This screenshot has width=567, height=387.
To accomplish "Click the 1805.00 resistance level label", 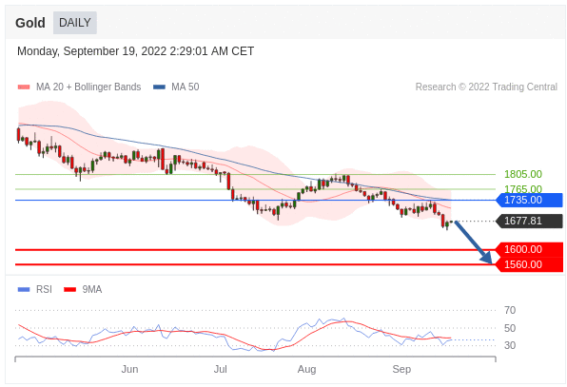I will click(x=523, y=174).
